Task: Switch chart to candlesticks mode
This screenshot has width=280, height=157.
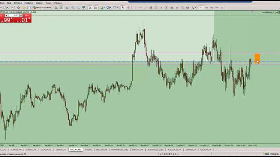Action: pyautogui.click(x=61, y=8)
